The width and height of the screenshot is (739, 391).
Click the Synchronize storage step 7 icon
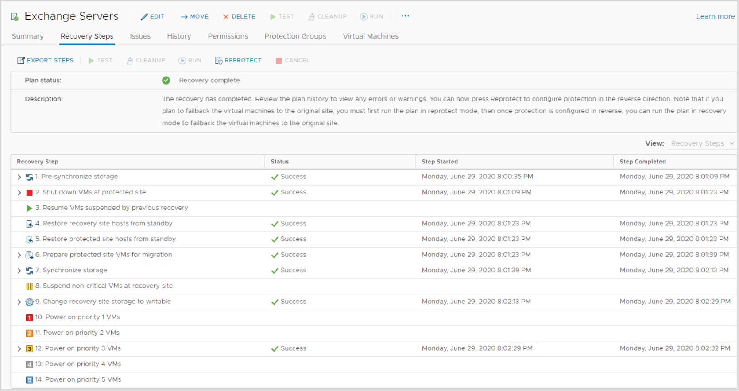tap(29, 271)
